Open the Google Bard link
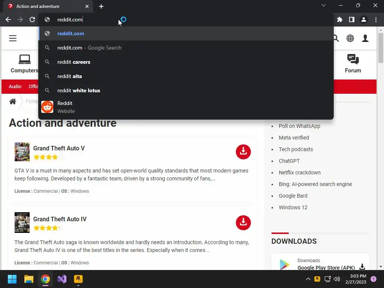 click(293, 196)
